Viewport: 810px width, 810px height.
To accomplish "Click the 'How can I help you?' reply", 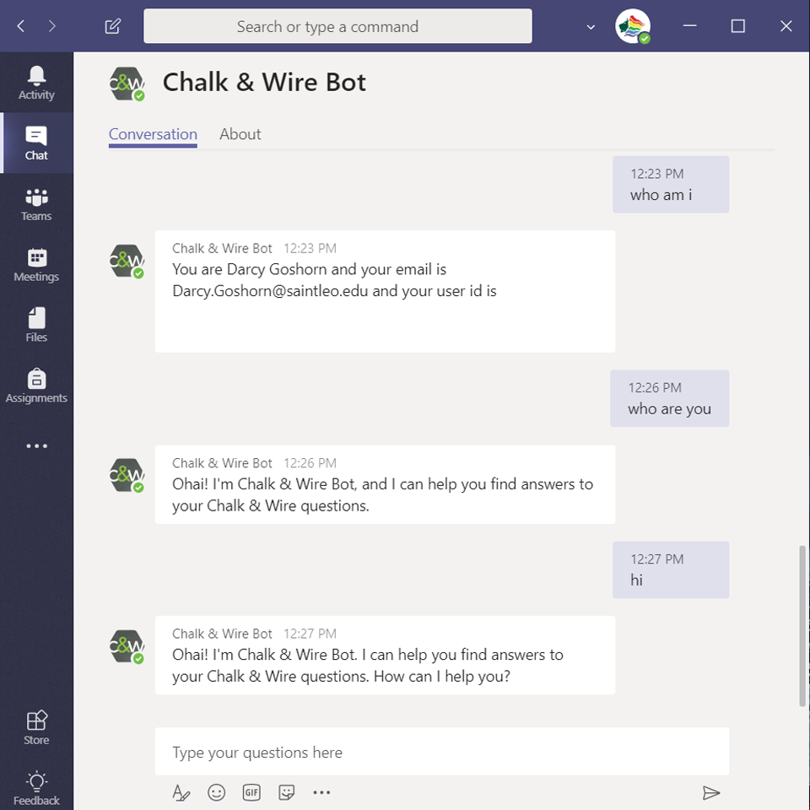I will click(x=385, y=655).
